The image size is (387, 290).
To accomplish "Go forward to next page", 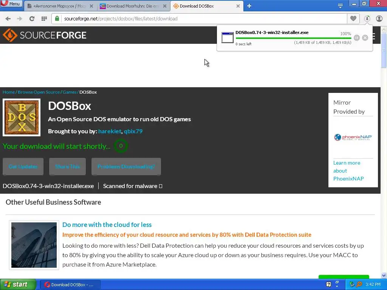I will (20, 19).
